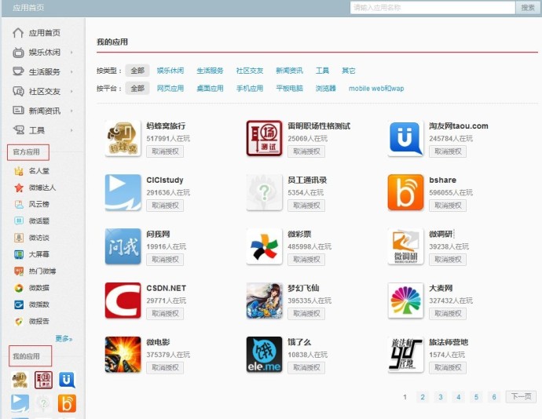Screen dimensions: 542x419
Task: Click the 更多» link in sidebar
Action: click(x=64, y=338)
